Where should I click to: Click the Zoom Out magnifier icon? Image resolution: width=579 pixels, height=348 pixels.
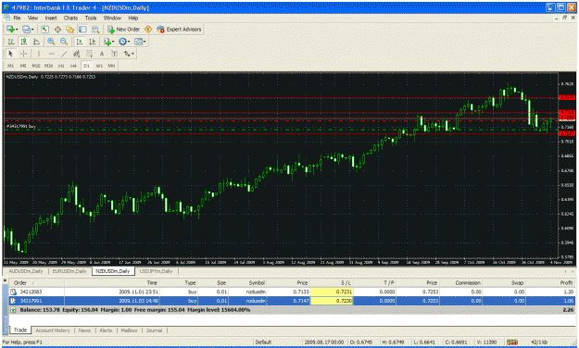[64, 42]
